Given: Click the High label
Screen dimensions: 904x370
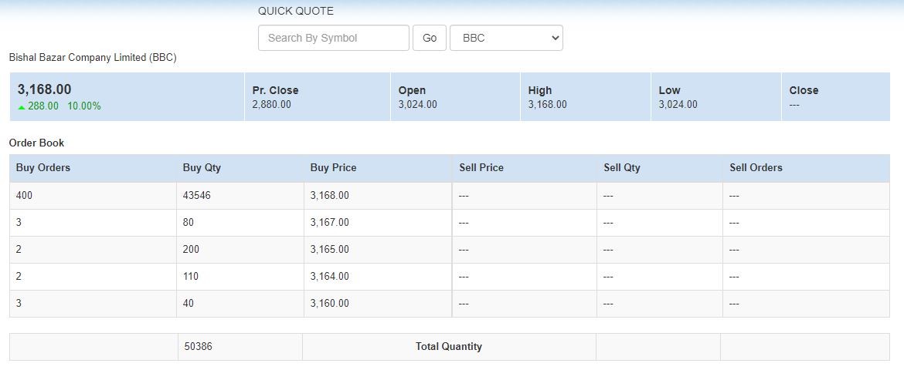Looking at the screenshot, I should pos(540,90).
